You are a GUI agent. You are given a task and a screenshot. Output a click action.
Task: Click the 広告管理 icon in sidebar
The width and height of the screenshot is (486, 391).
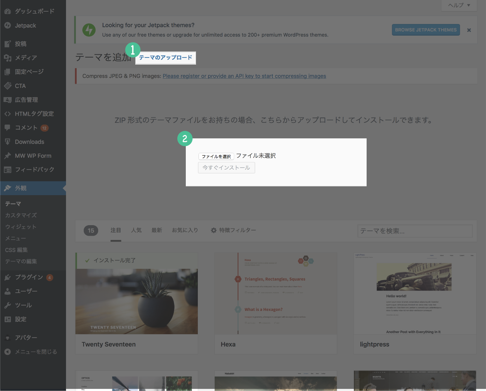tap(7, 100)
